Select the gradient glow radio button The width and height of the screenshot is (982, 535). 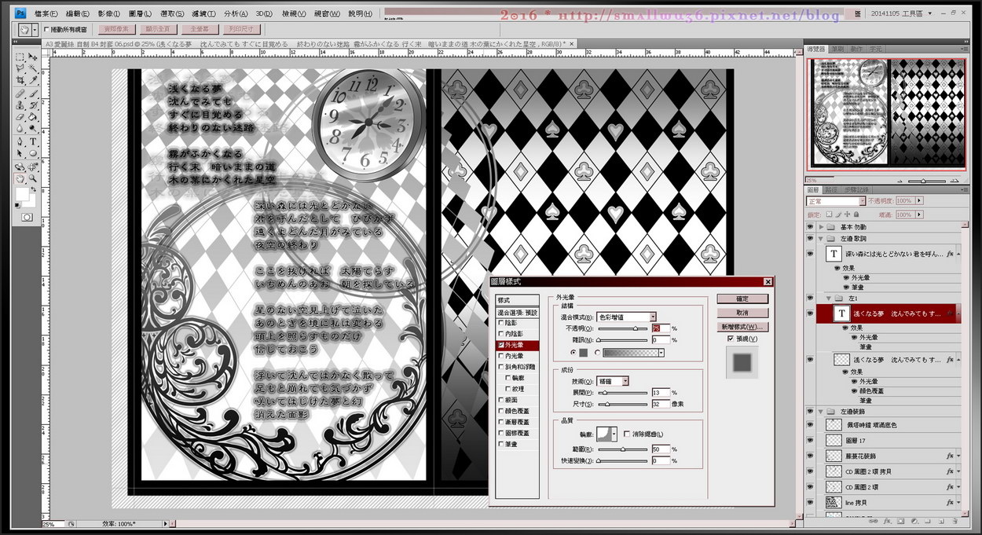coord(598,353)
